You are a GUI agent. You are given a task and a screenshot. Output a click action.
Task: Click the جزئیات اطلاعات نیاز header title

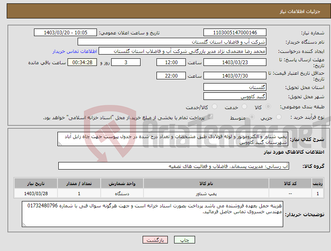pyautogui.click(x=300, y=11)
